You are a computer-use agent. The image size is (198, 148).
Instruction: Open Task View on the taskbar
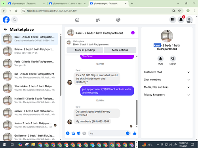tap(12, 145)
